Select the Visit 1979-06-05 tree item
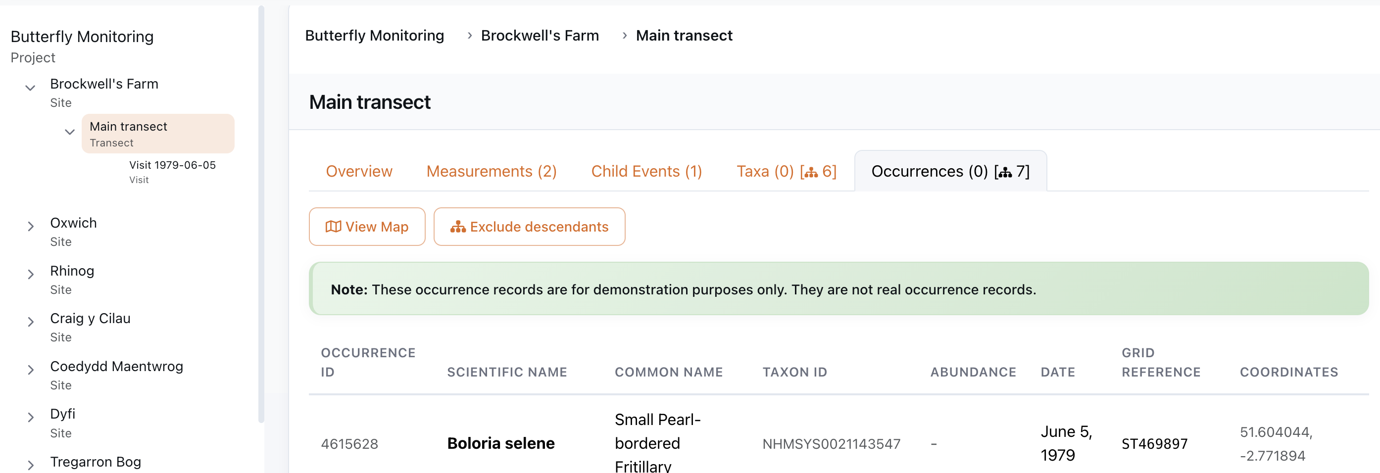 (172, 165)
